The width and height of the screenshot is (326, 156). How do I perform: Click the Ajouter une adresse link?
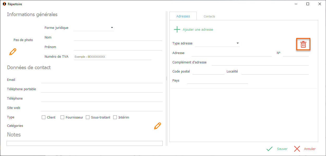pyautogui.click(x=198, y=30)
